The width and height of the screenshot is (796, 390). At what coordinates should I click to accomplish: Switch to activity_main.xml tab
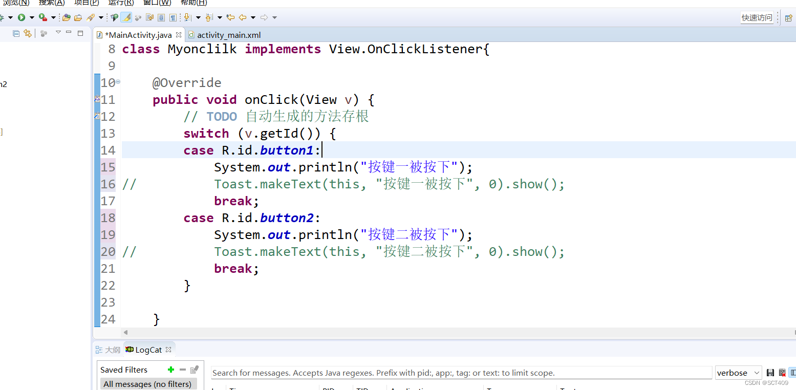pos(225,35)
